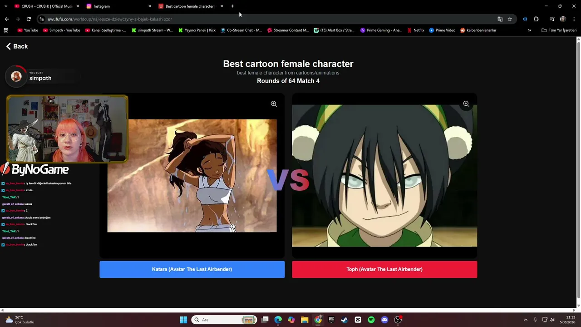
Task: Open a new browser tab
Action: (232, 6)
